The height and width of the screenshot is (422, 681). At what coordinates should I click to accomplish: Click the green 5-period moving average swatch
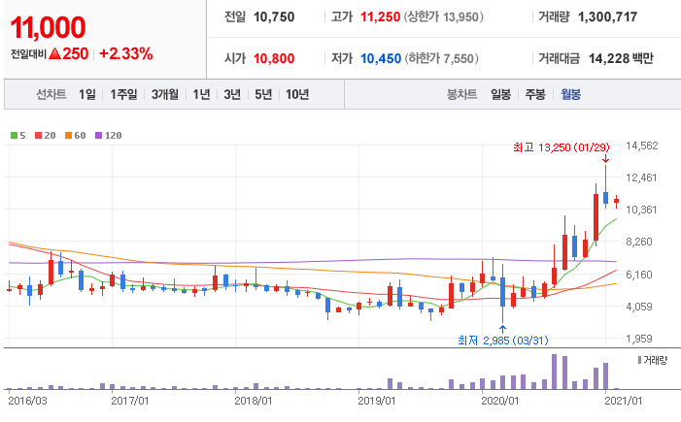(14, 135)
